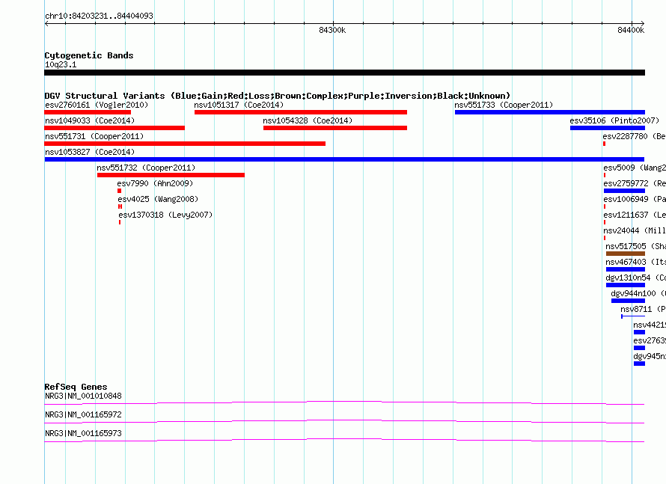
Task: Open nsv551732 (Cooper2011) variant label
Action: click(146, 168)
